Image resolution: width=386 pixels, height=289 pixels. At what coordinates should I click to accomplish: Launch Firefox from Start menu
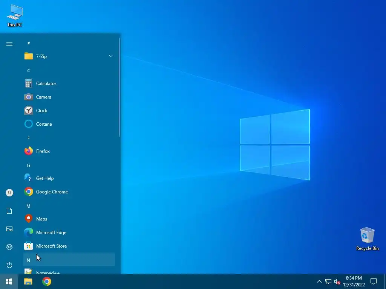69,151
